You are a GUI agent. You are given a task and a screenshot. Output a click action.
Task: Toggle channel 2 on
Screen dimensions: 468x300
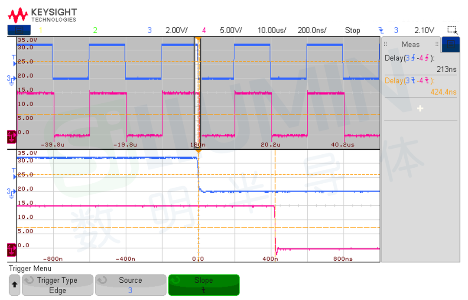point(95,30)
